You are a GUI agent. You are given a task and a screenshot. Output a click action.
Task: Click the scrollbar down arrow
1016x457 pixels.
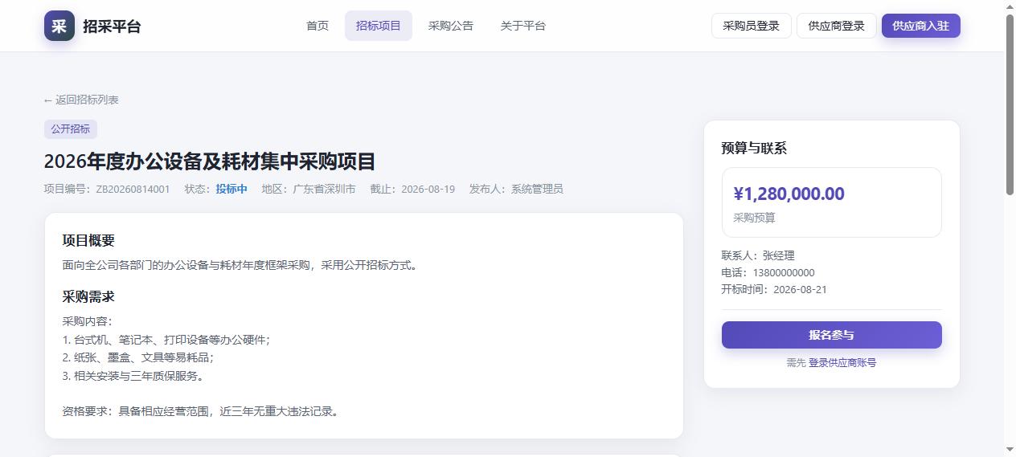[x=1010, y=450]
